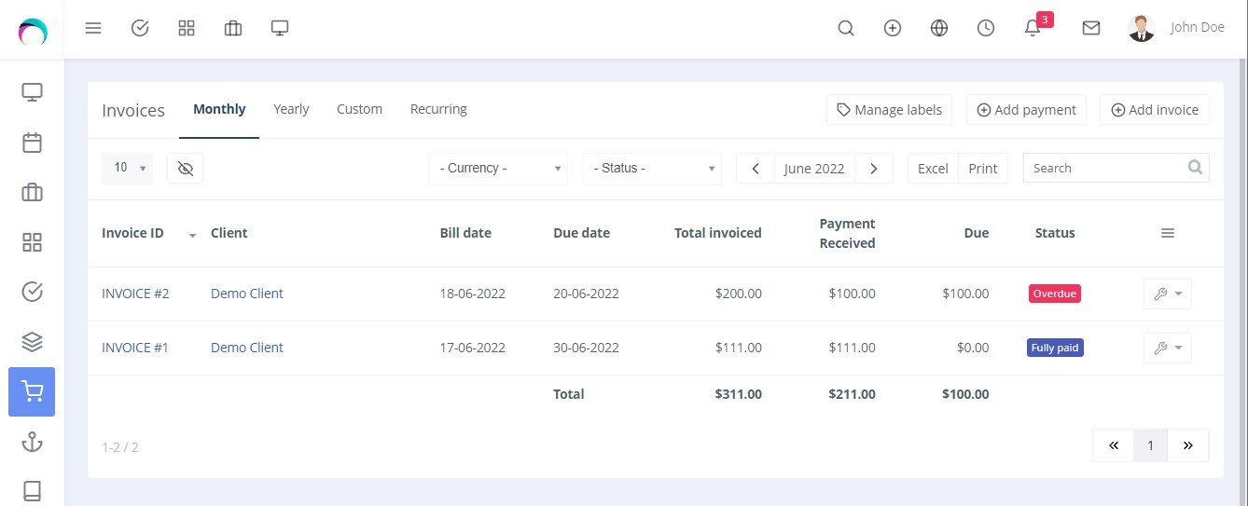The height and width of the screenshot is (506, 1248).
Task: Open wrench actions dropdown for INVOICE #2
Action: pyautogui.click(x=1168, y=294)
